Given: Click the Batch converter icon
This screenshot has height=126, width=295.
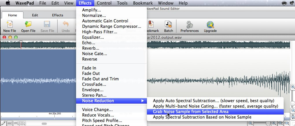Looking at the screenshot, I should (x=168, y=24).
